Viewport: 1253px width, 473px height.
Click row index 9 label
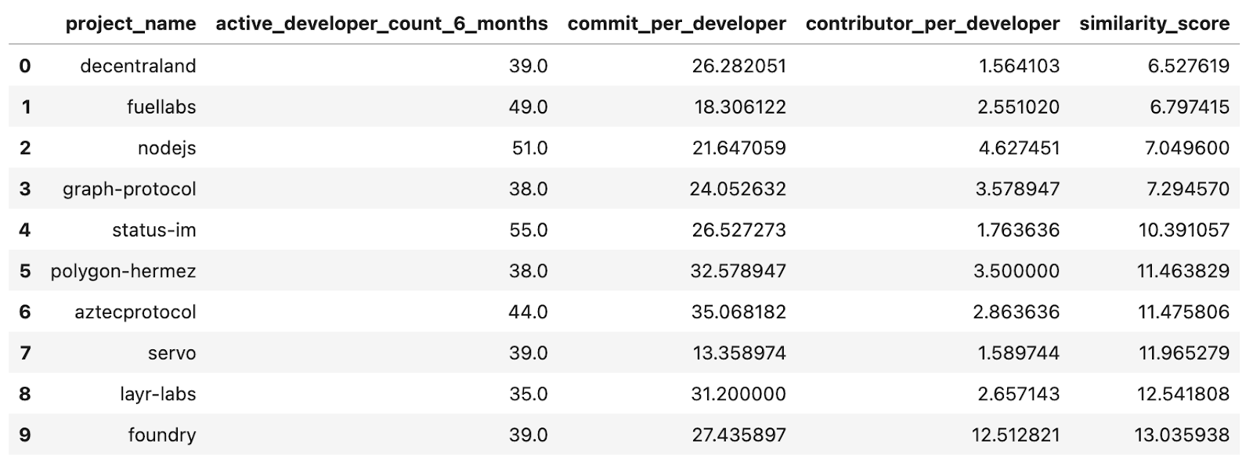[x=25, y=435]
